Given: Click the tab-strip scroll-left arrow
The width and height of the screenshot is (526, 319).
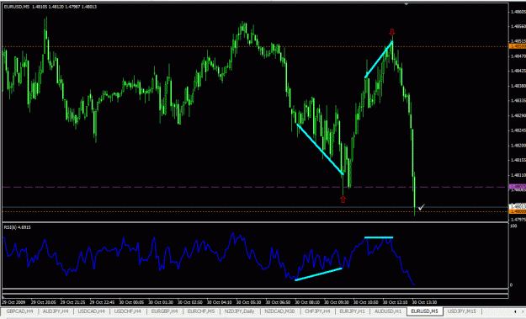Looking at the screenshot, I should (x=515, y=311).
